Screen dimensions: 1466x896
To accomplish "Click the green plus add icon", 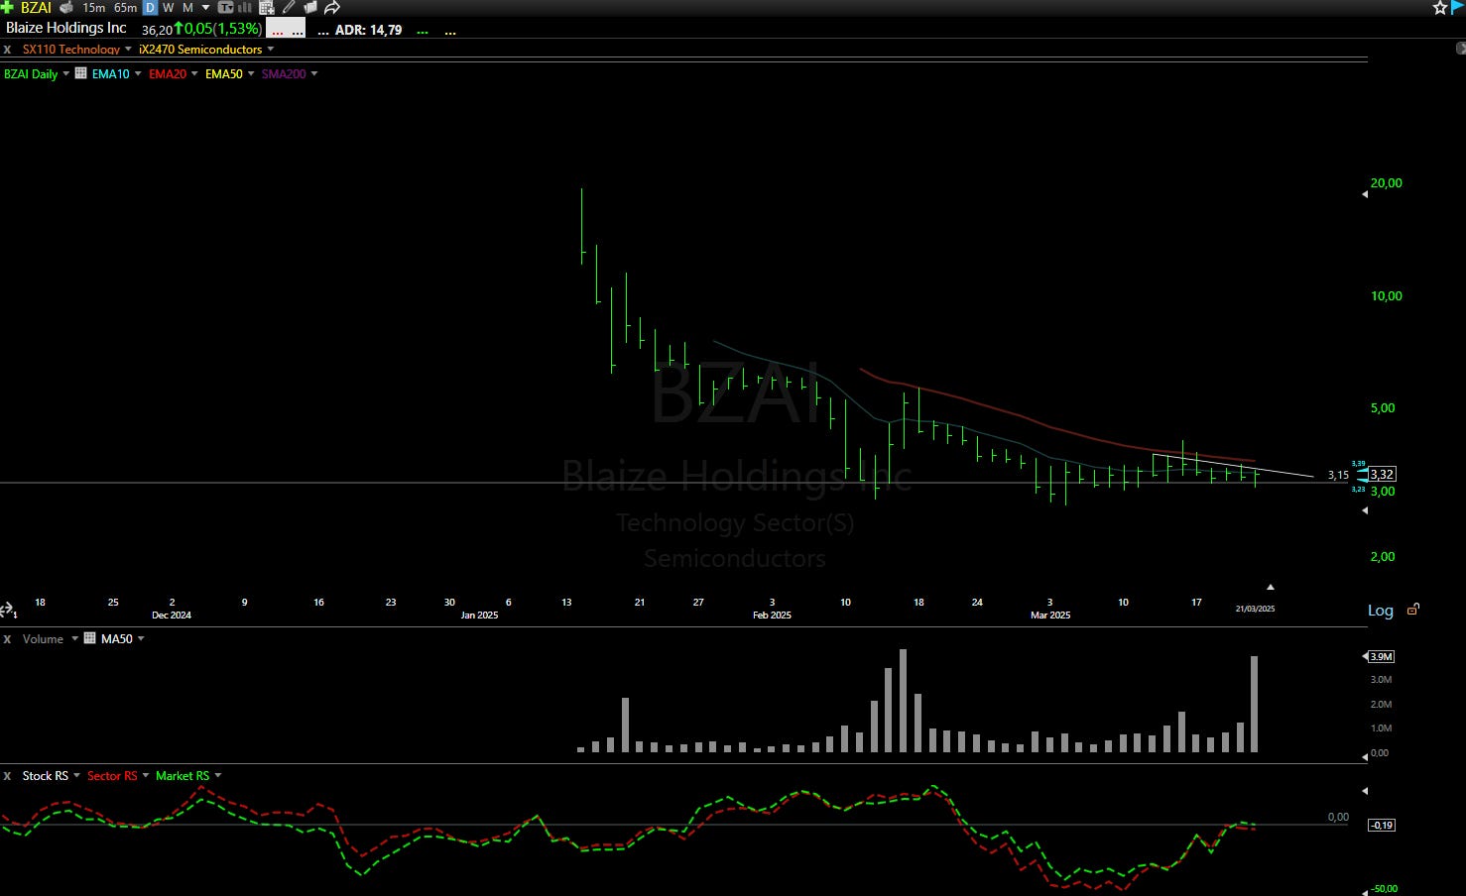I will (7, 7).
